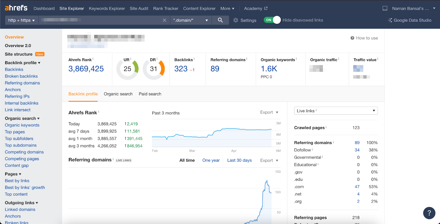Viewport: 440px width, 224px height.
Task: Click the Organic keywords info icon
Action: click(x=296, y=59)
